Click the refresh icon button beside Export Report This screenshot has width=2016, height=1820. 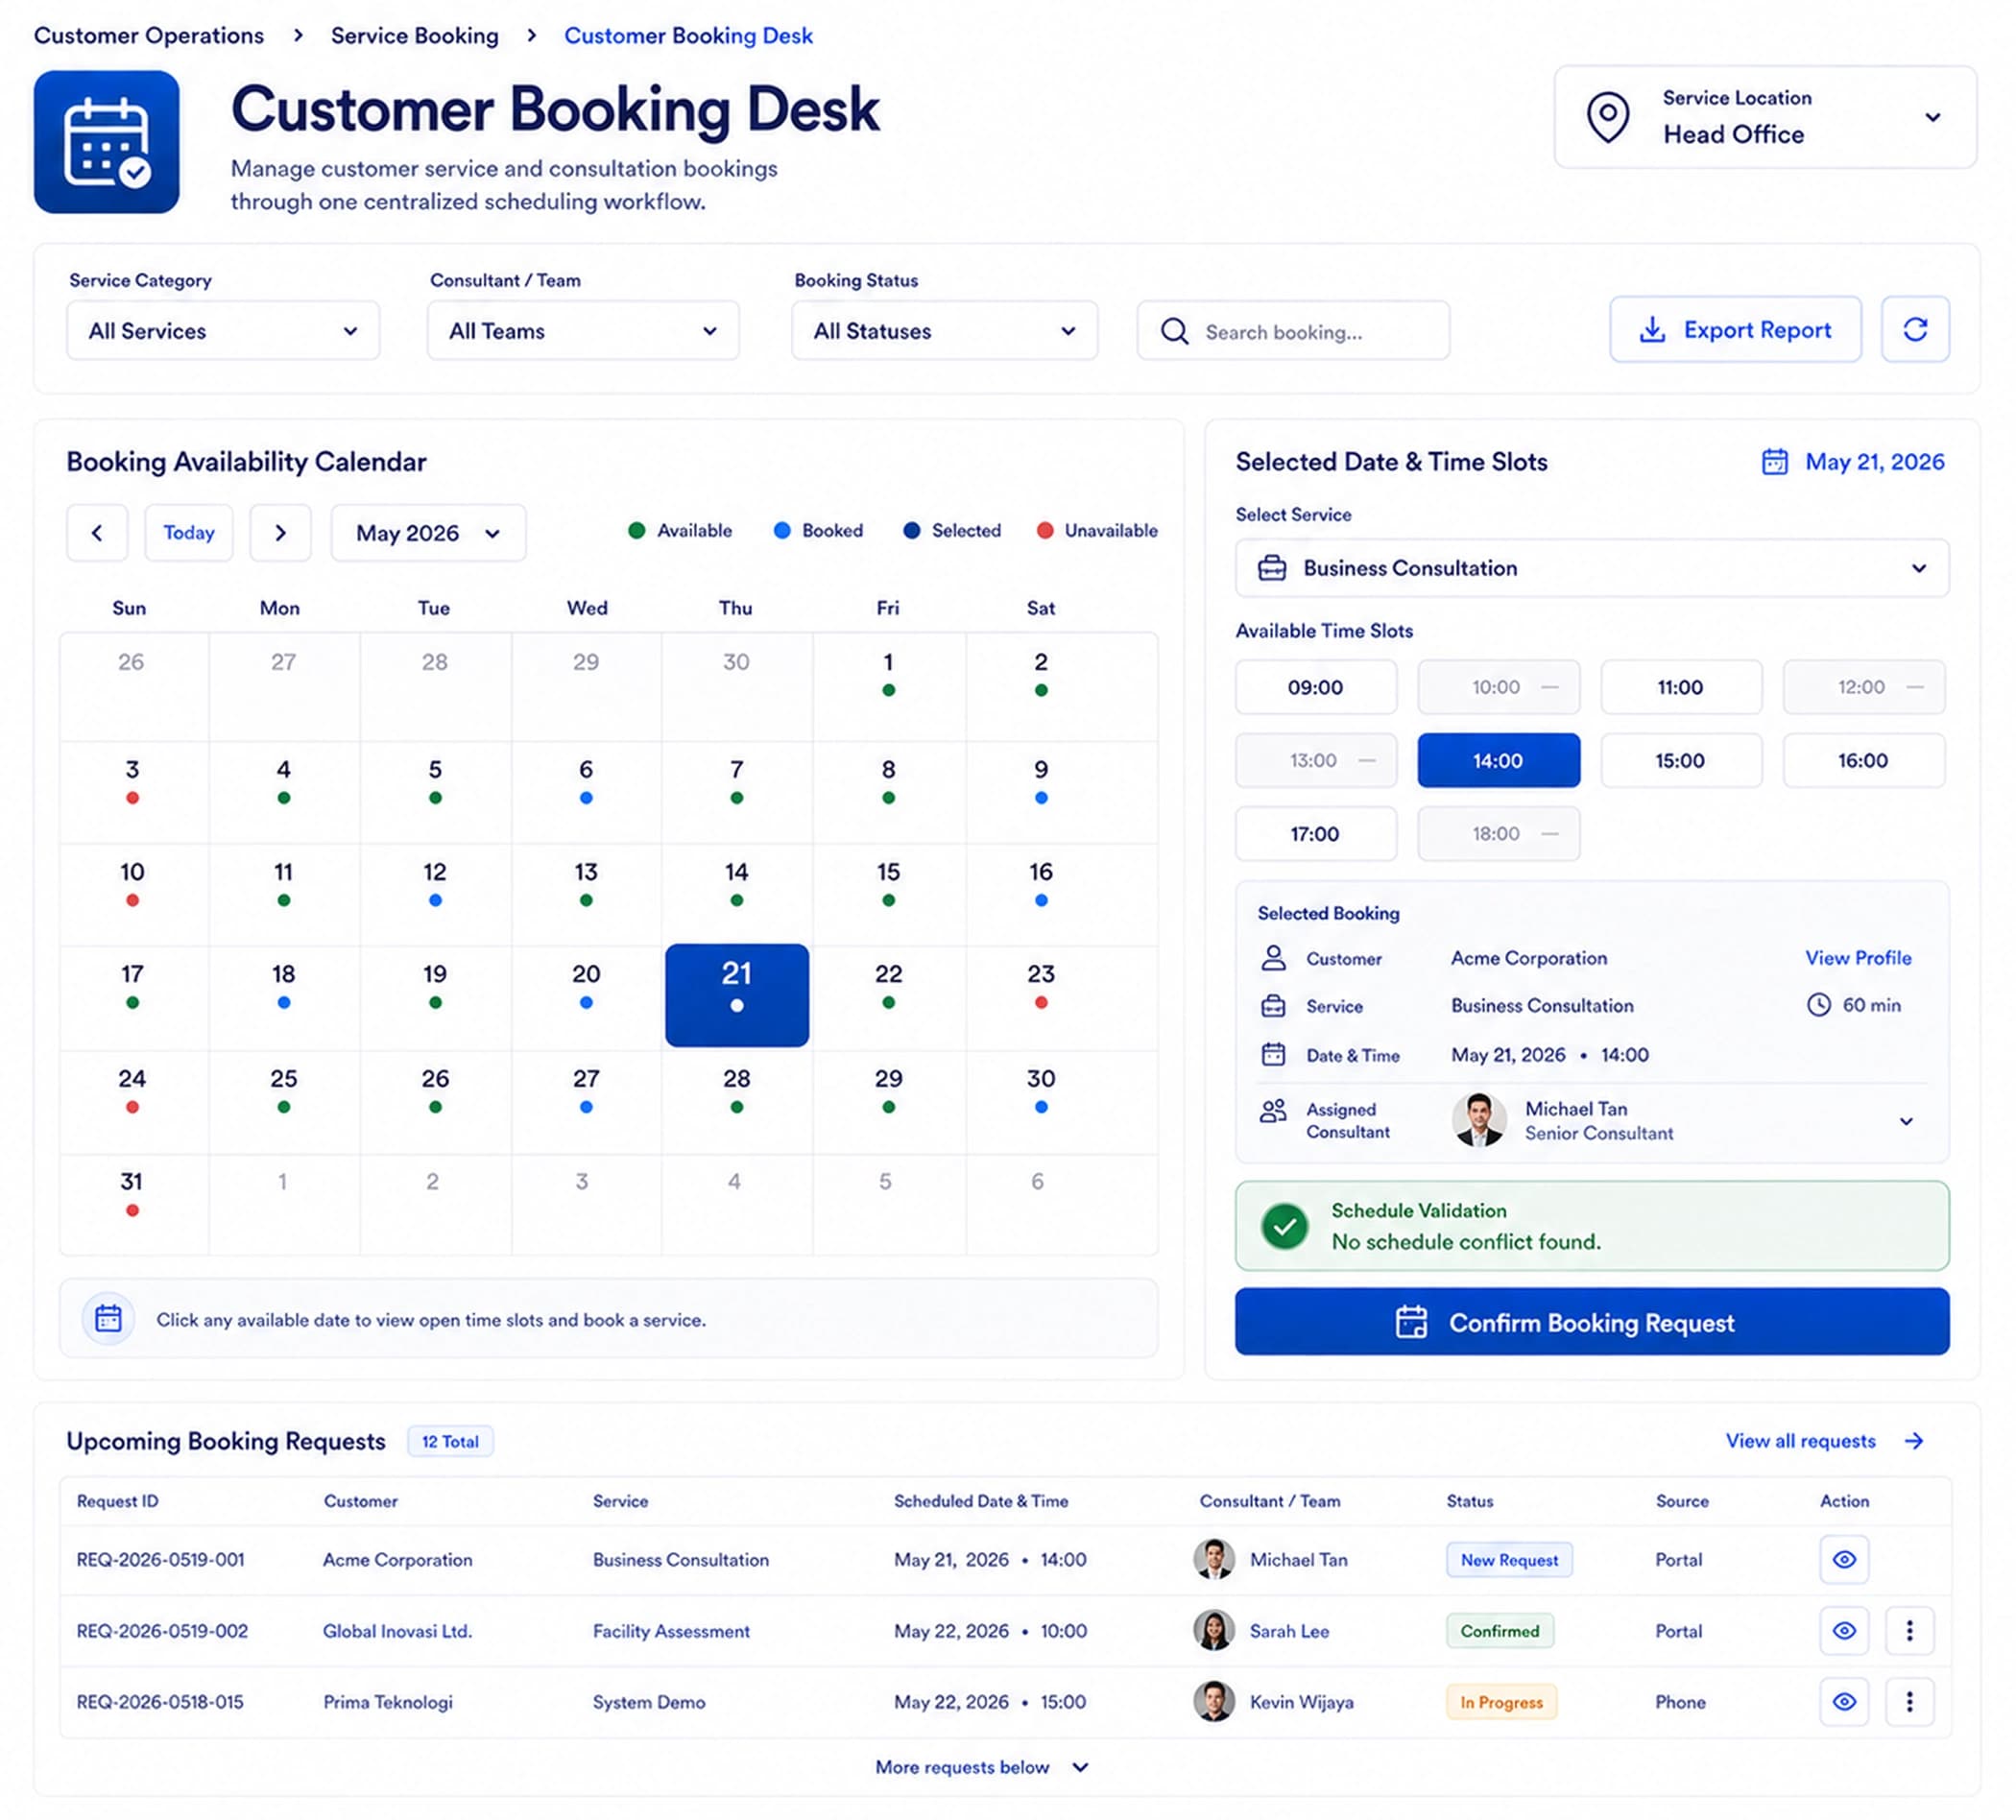coord(1914,329)
